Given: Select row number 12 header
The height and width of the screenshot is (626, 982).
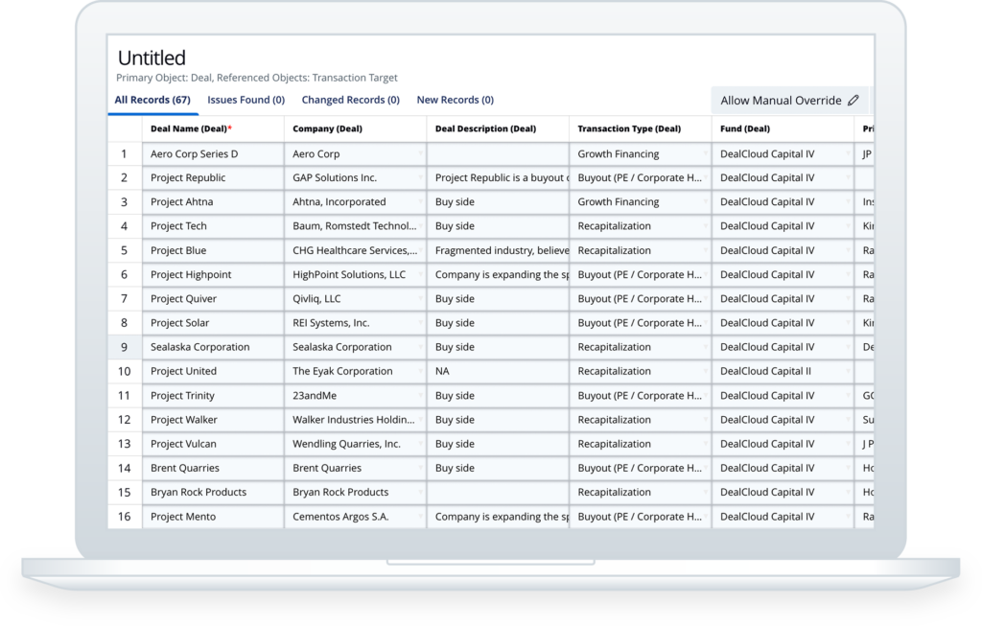Looking at the screenshot, I should [125, 420].
